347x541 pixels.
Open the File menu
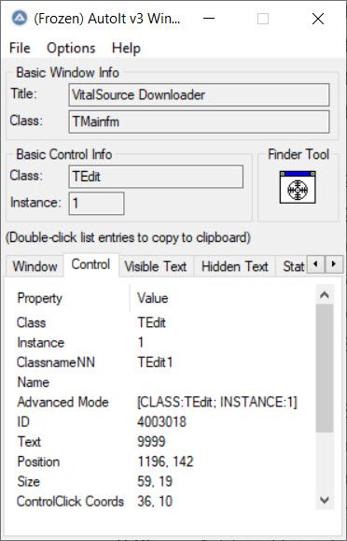coord(20,48)
